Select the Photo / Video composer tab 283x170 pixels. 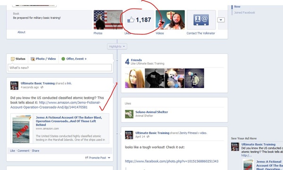coord(43,59)
